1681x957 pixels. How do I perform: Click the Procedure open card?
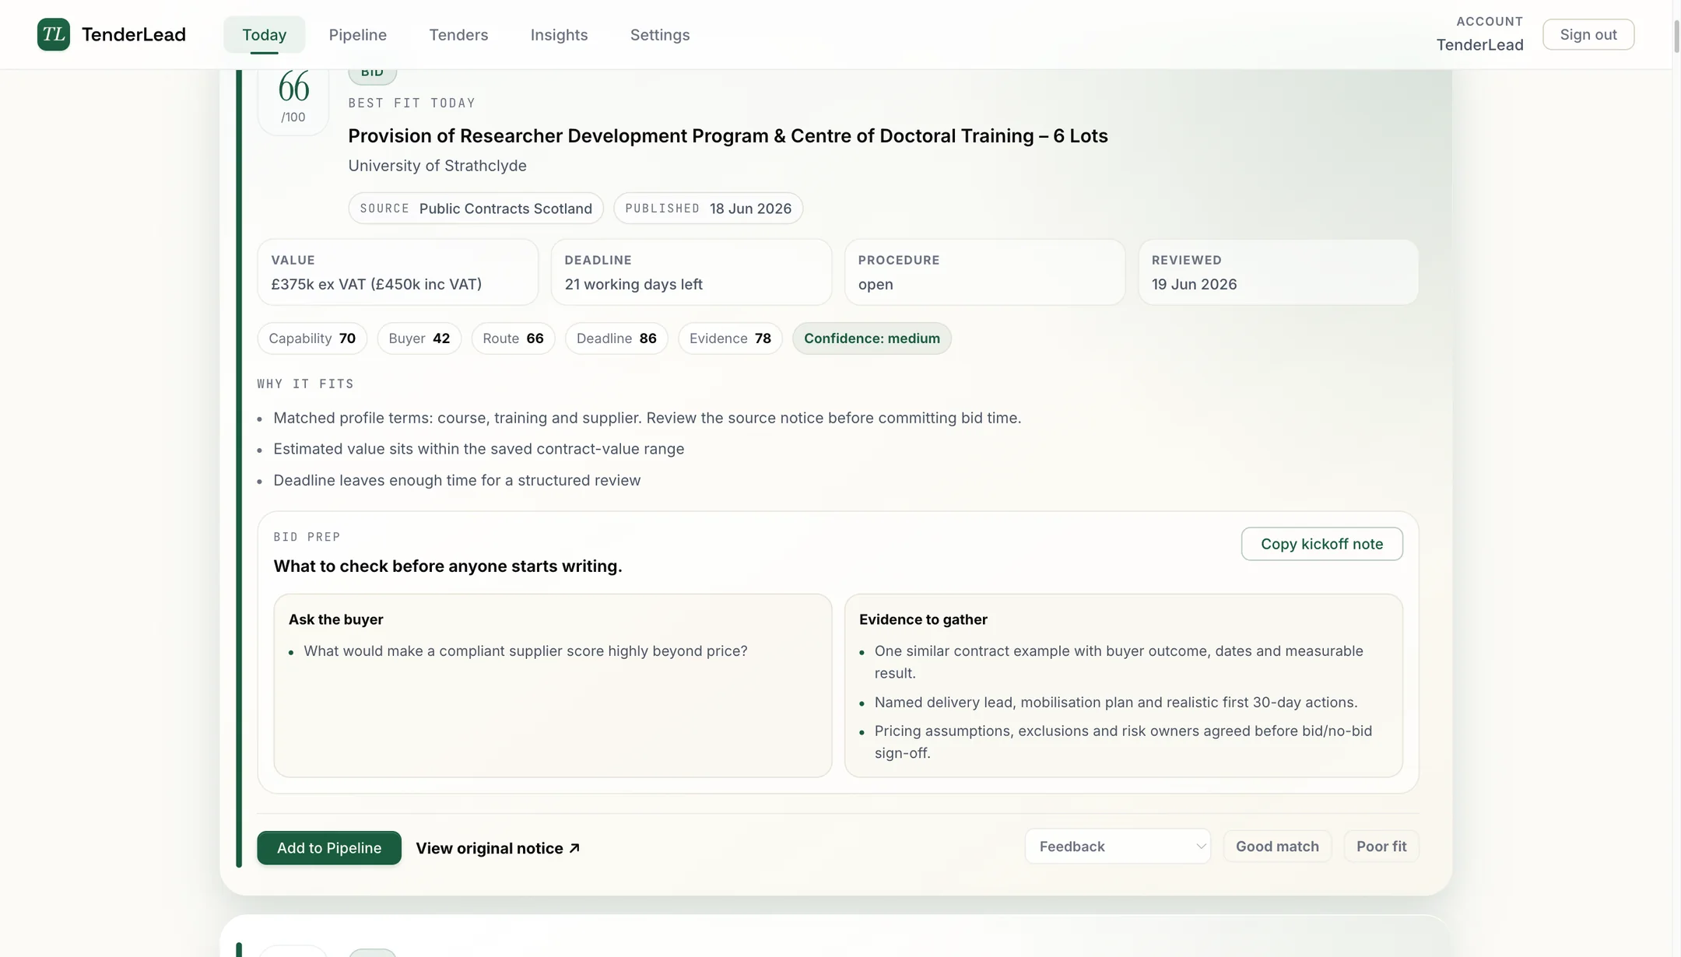984,272
